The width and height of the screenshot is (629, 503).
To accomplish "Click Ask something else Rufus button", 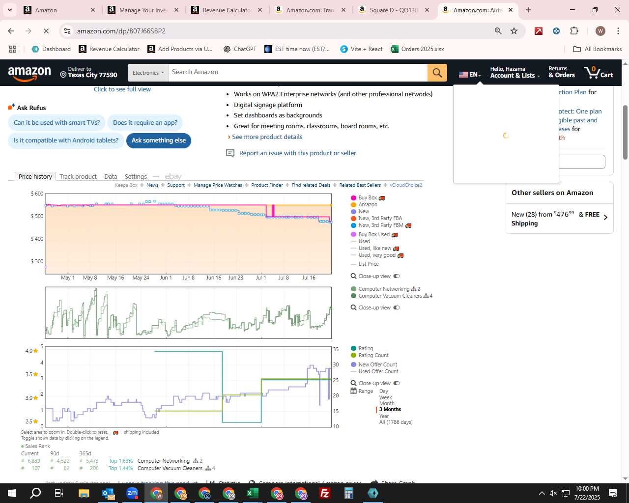I will tap(158, 140).
